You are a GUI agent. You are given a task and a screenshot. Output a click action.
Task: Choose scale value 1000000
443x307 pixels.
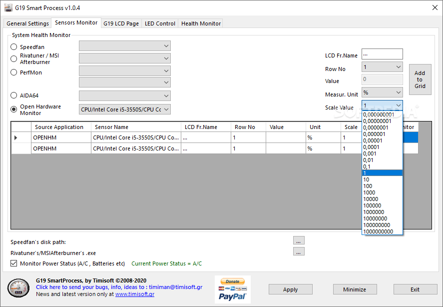click(382, 212)
